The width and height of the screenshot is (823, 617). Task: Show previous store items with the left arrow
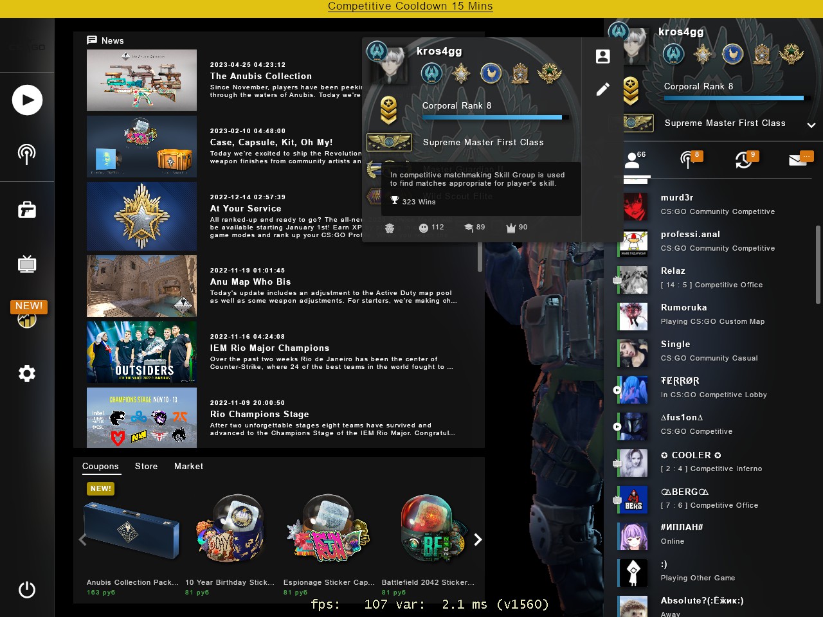coord(82,540)
